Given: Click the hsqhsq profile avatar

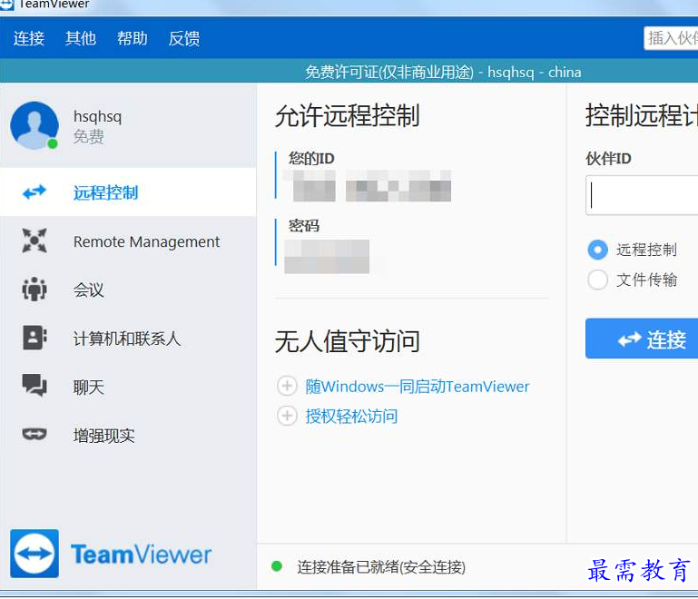Looking at the screenshot, I should (34, 125).
